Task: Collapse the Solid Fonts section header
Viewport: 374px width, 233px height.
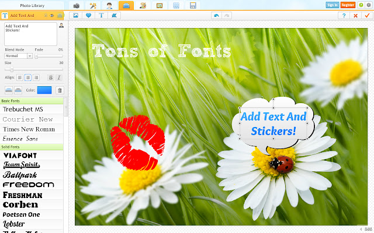Action: point(32,147)
